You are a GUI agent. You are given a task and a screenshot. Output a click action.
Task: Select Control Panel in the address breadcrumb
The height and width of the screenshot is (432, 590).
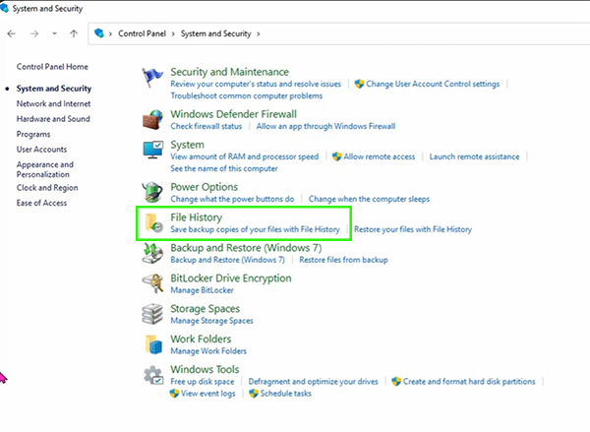(x=142, y=33)
